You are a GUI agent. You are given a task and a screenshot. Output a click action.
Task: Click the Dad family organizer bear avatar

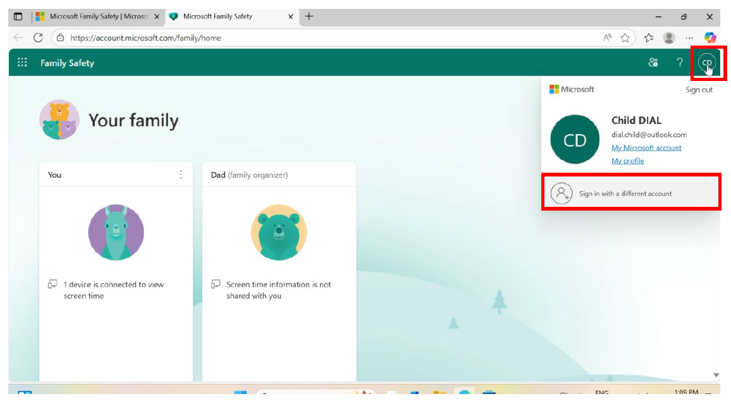(279, 233)
